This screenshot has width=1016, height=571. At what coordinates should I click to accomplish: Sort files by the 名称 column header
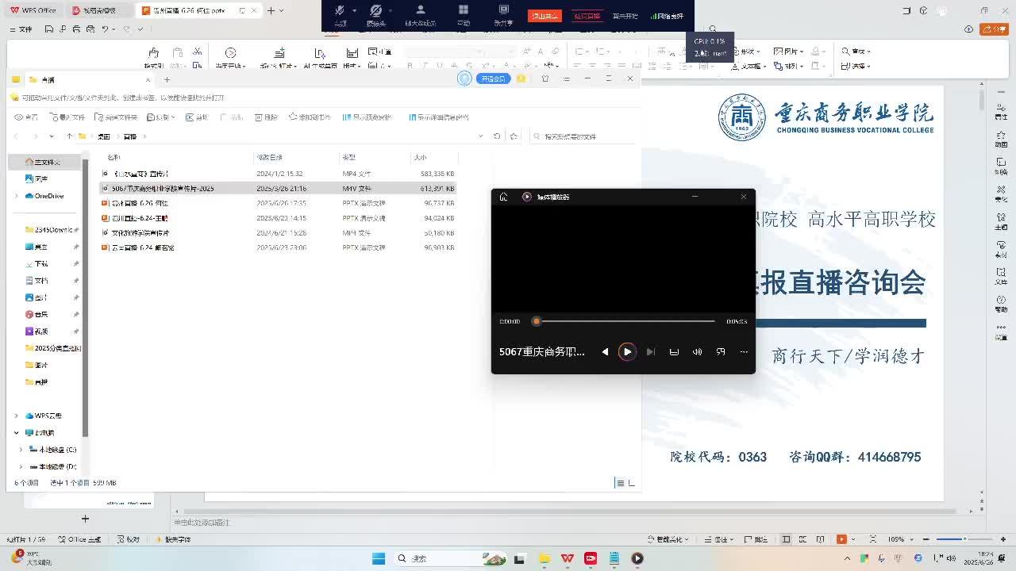(x=114, y=157)
